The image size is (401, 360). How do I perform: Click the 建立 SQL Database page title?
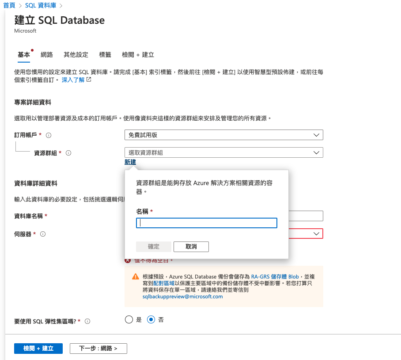coord(60,20)
